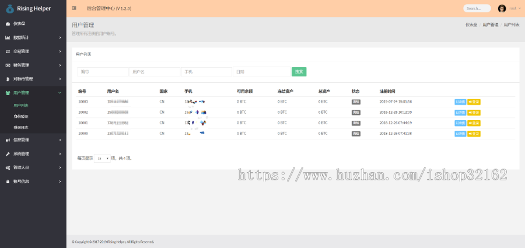
Task: Click the 仪表盘 breadcrumb link
Action: point(471,25)
